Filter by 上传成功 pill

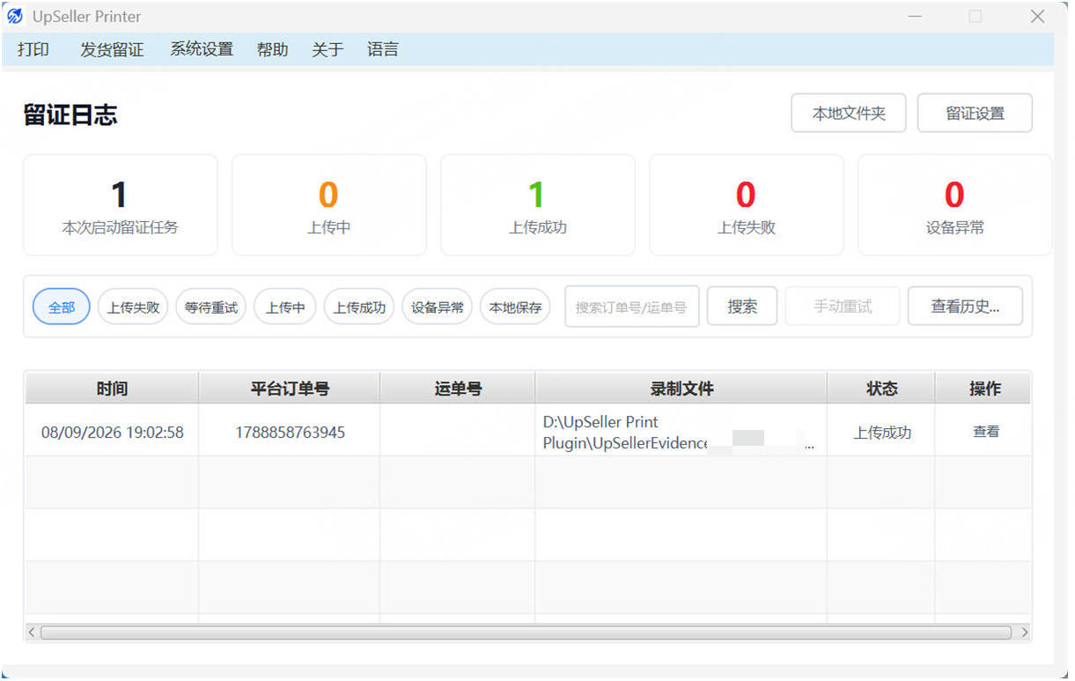pos(359,307)
